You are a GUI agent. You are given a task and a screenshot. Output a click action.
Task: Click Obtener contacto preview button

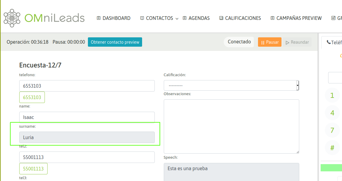point(115,42)
